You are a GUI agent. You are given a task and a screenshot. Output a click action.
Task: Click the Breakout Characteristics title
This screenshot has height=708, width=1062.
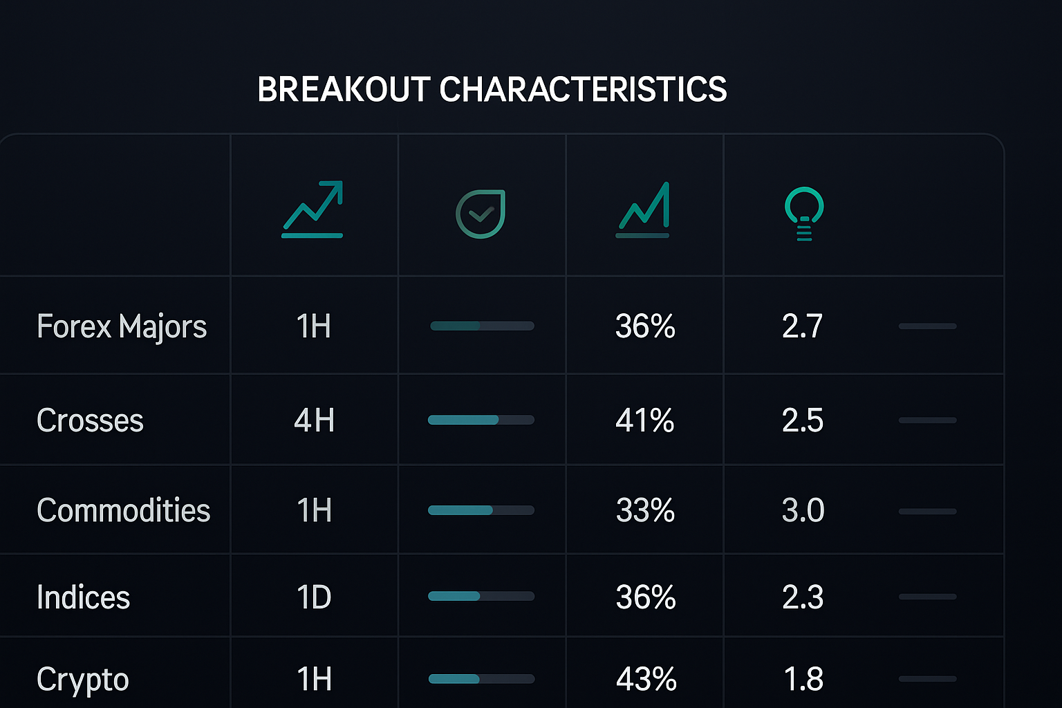tap(492, 89)
